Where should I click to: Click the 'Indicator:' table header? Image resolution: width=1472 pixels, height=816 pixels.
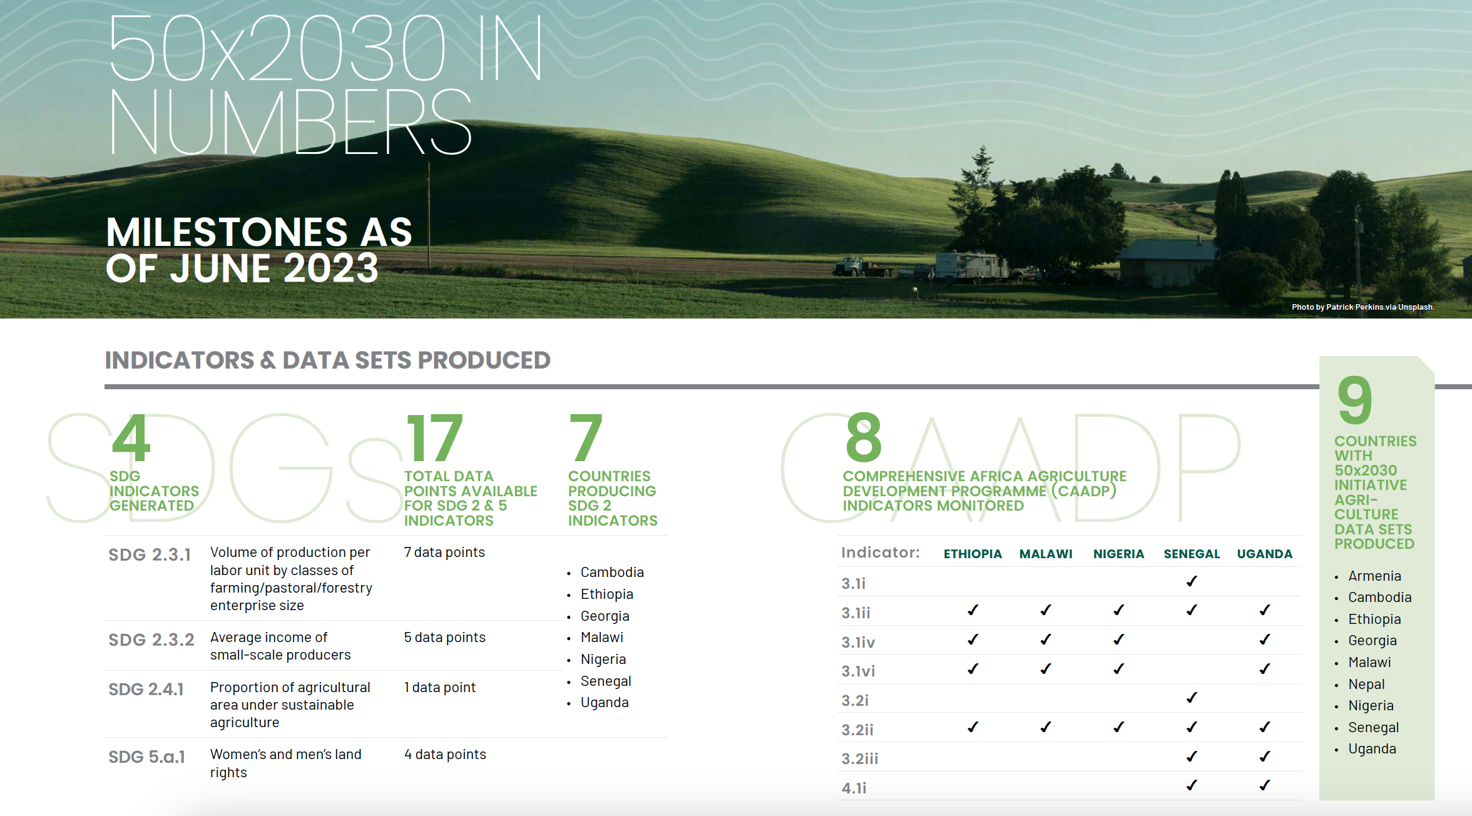pos(881,553)
